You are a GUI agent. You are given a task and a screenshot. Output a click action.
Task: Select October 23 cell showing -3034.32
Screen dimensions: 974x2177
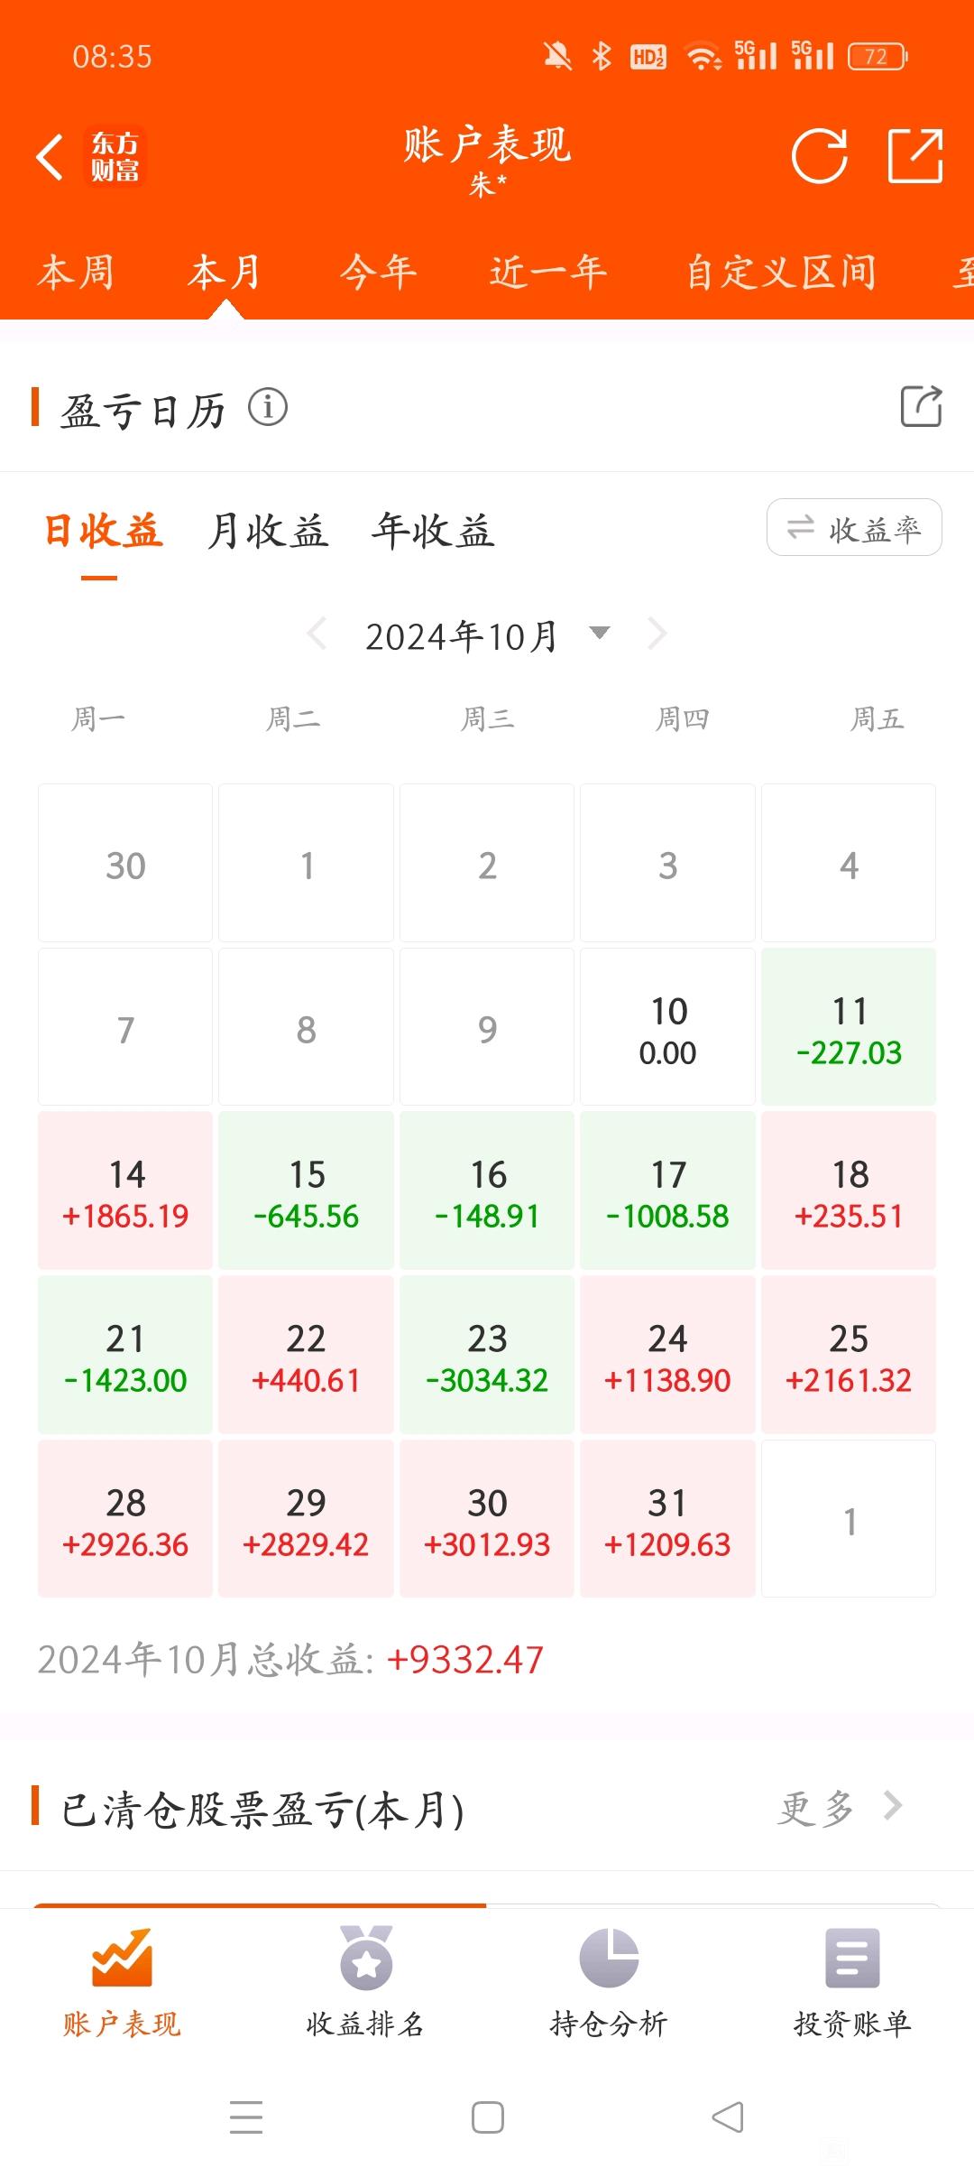point(487,1355)
